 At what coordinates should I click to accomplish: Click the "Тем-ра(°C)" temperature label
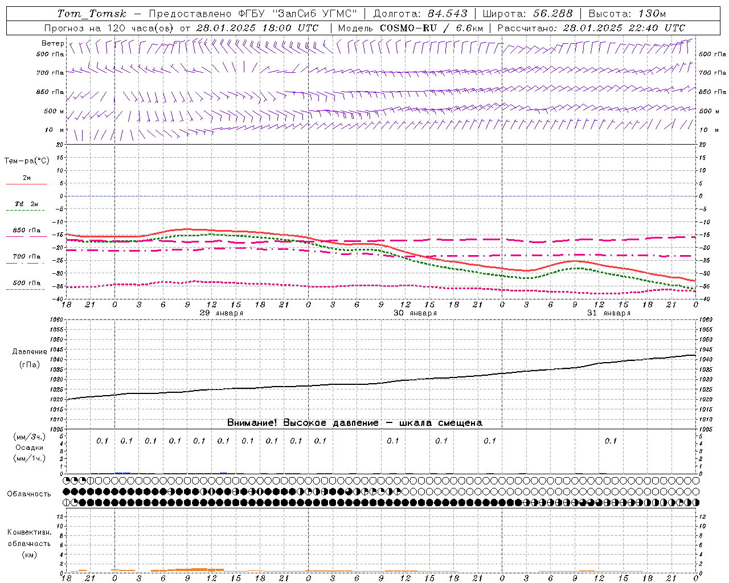(x=27, y=161)
